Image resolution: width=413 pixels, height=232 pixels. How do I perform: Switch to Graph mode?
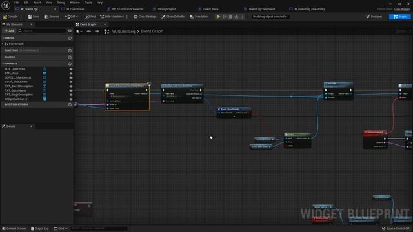tap(400, 17)
